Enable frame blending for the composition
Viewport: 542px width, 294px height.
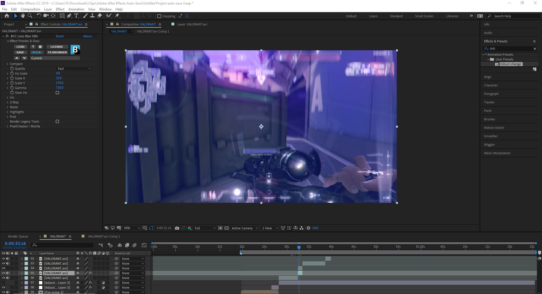click(x=127, y=245)
